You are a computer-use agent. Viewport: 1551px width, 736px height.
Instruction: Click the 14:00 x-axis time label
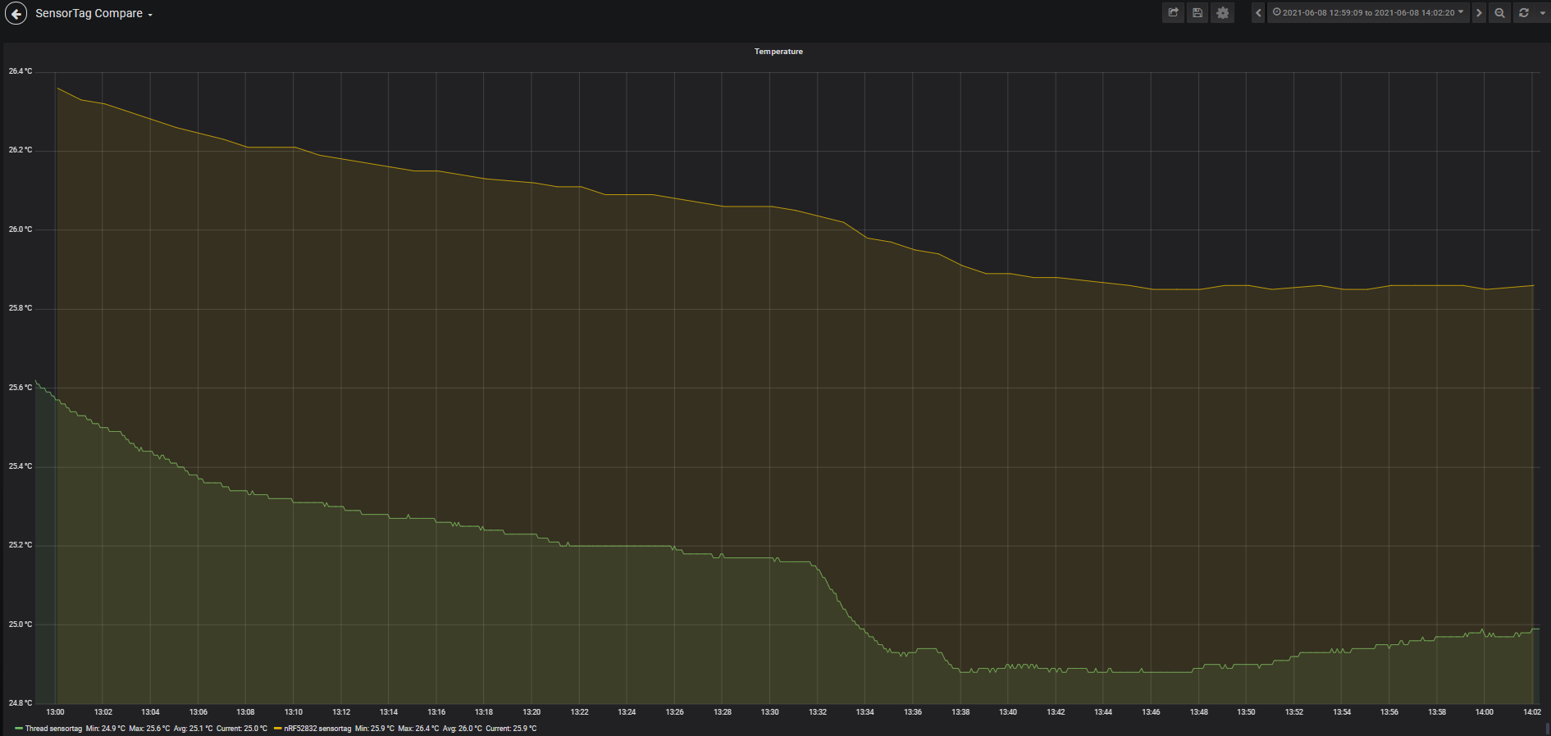[1485, 712]
